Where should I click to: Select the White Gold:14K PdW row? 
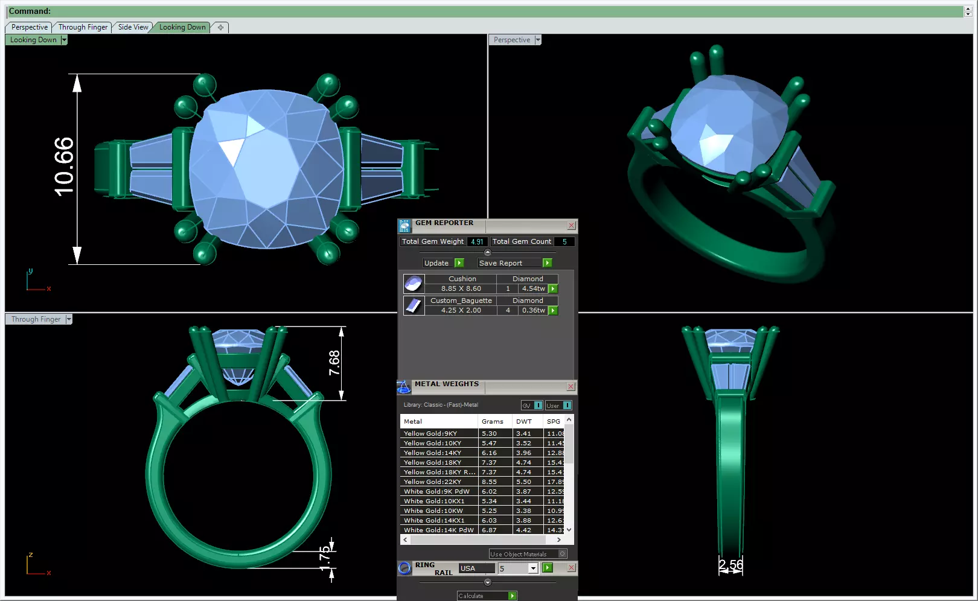pyautogui.click(x=482, y=530)
